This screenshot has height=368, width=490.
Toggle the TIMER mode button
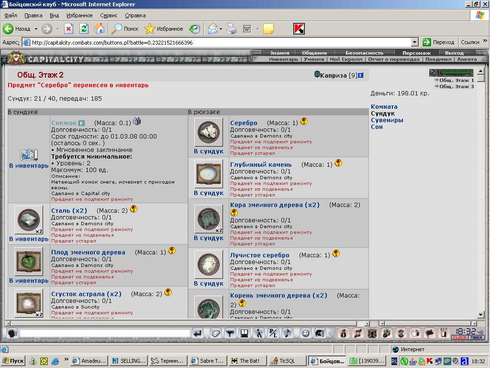coord(476,337)
